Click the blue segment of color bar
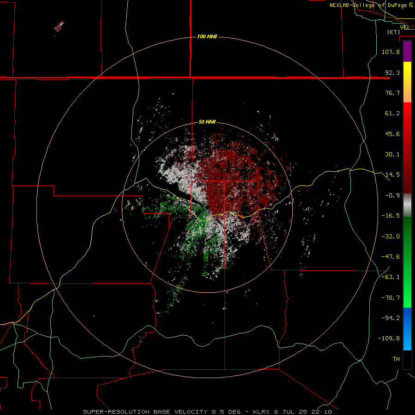 (x=407, y=329)
